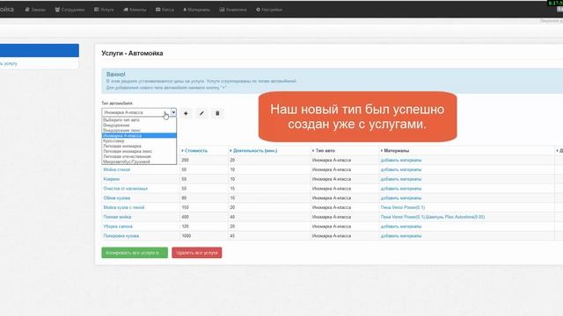The width and height of the screenshot is (563, 316).
Task: Add materials for Очистка от насекомых row
Action: coord(401,189)
